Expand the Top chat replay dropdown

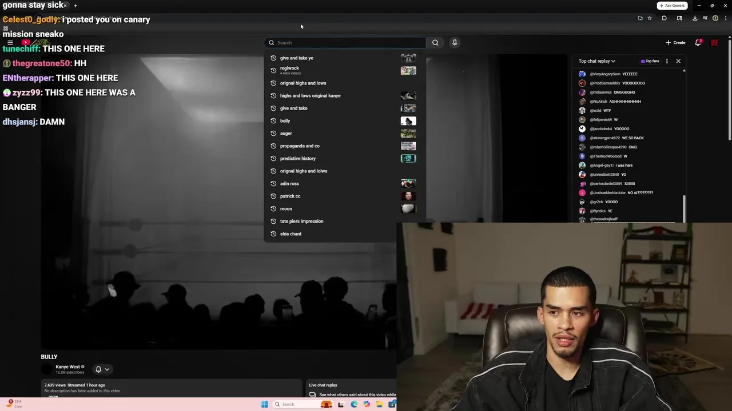coord(597,61)
